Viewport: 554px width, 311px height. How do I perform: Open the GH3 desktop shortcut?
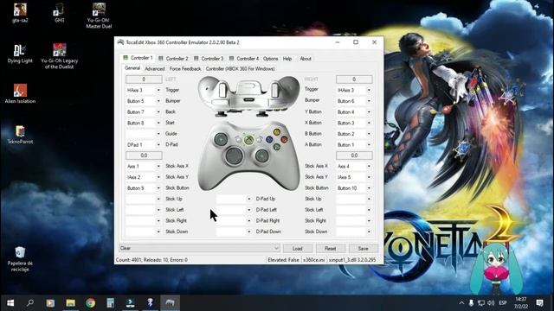(59, 13)
